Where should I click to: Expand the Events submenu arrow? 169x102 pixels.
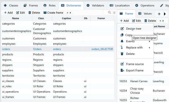pyautogui.click(x=149, y=41)
